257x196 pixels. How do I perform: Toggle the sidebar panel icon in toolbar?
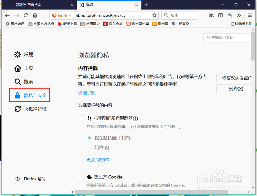221,15
